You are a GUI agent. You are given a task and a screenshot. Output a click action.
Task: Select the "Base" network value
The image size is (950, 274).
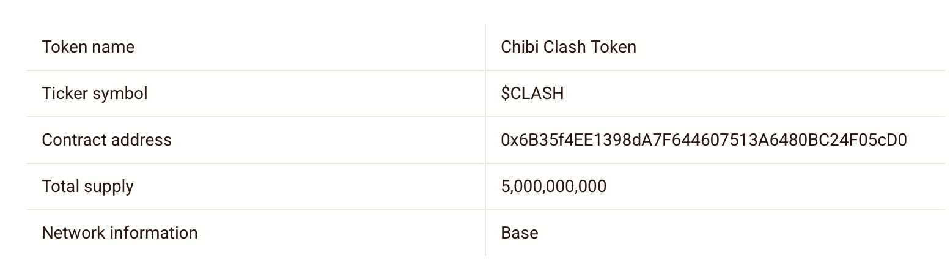519,233
